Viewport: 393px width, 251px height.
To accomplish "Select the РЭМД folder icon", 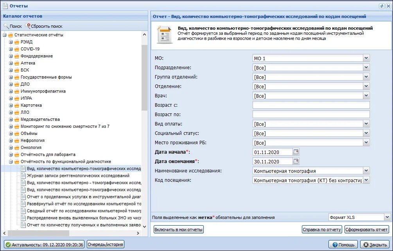I will pos(17,42).
